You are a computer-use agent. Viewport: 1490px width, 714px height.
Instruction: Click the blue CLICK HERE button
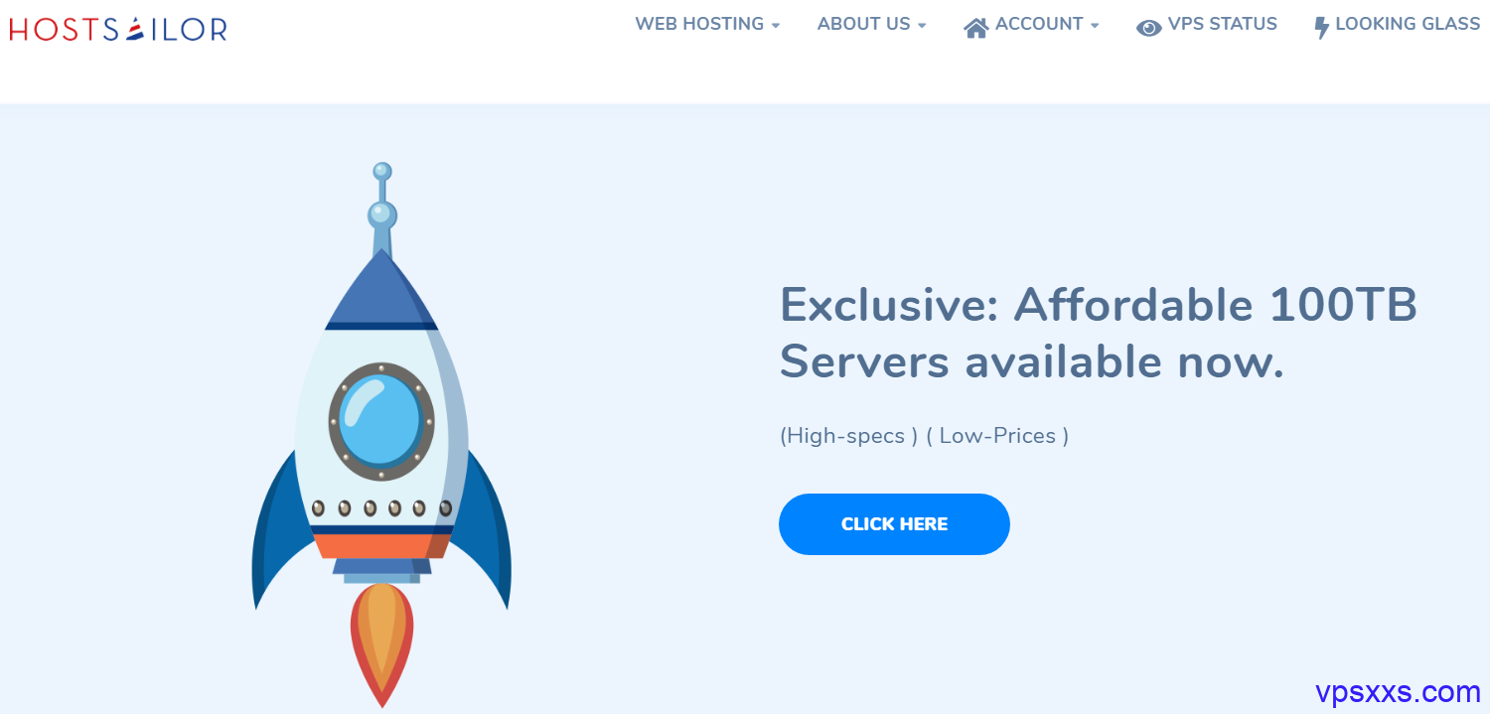tap(894, 524)
